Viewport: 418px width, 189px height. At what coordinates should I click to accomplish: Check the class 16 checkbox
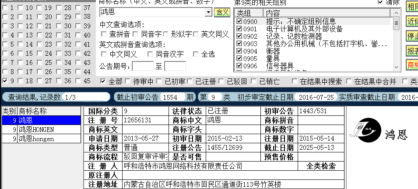[x=20, y=63]
